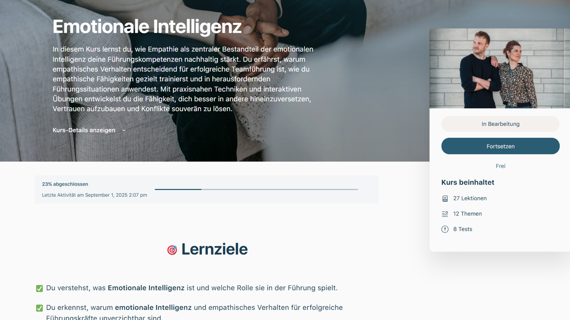Open the course instructor thumbnail image
Screen dimensions: 570x320
click(500, 68)
